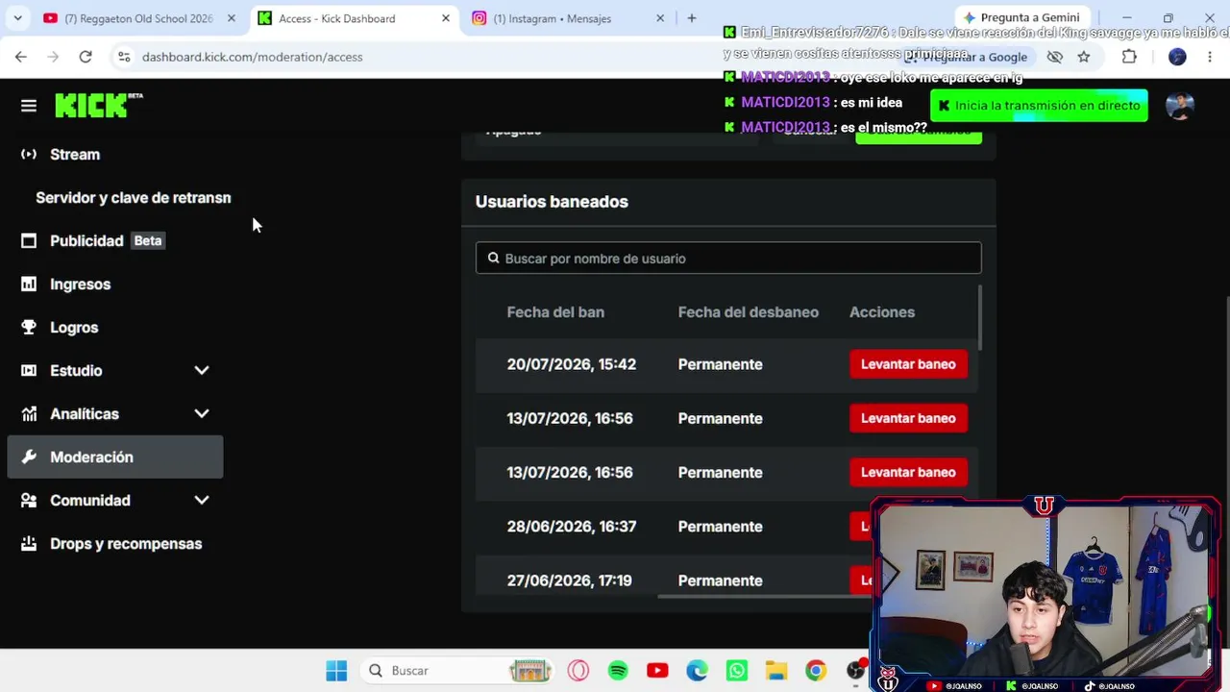Viewport: 1230px width, 692px height.
Task: Click the search magnifier icon in banned users
Action: (x=494, y=258)
